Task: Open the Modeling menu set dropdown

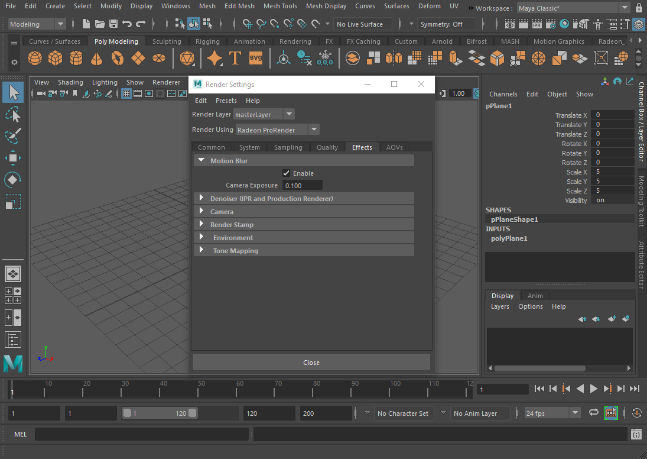Action: click(37, 24)
